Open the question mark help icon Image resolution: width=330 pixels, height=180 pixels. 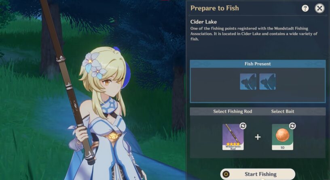(x=305, y=8)
